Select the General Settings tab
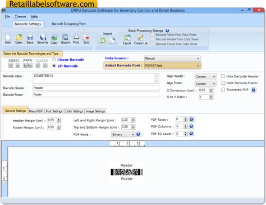The image size is (266, 205). coord(15,111)
